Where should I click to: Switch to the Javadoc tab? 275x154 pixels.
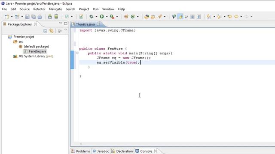tap(101, 151)
